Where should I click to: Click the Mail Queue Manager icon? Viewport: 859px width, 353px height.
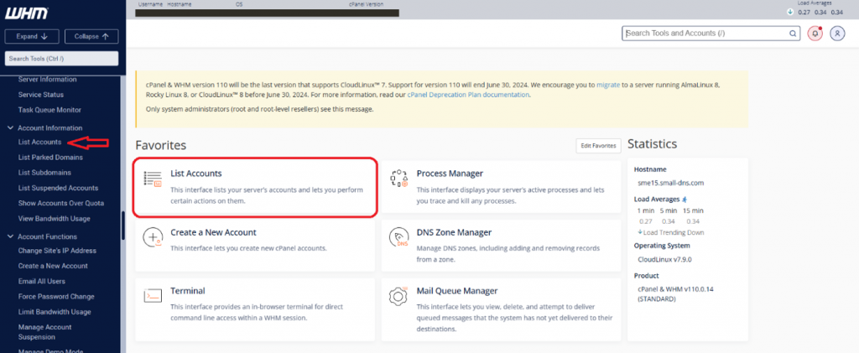coord(398,295)
